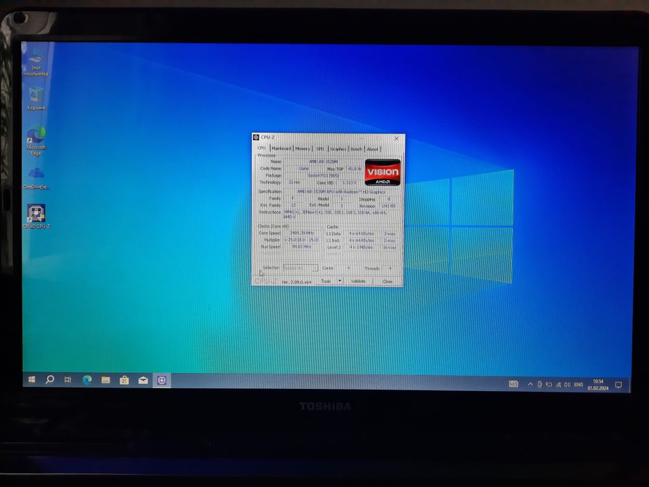Click the Bus Speed value
Screen dimensions: 649x487
(302, 247)
